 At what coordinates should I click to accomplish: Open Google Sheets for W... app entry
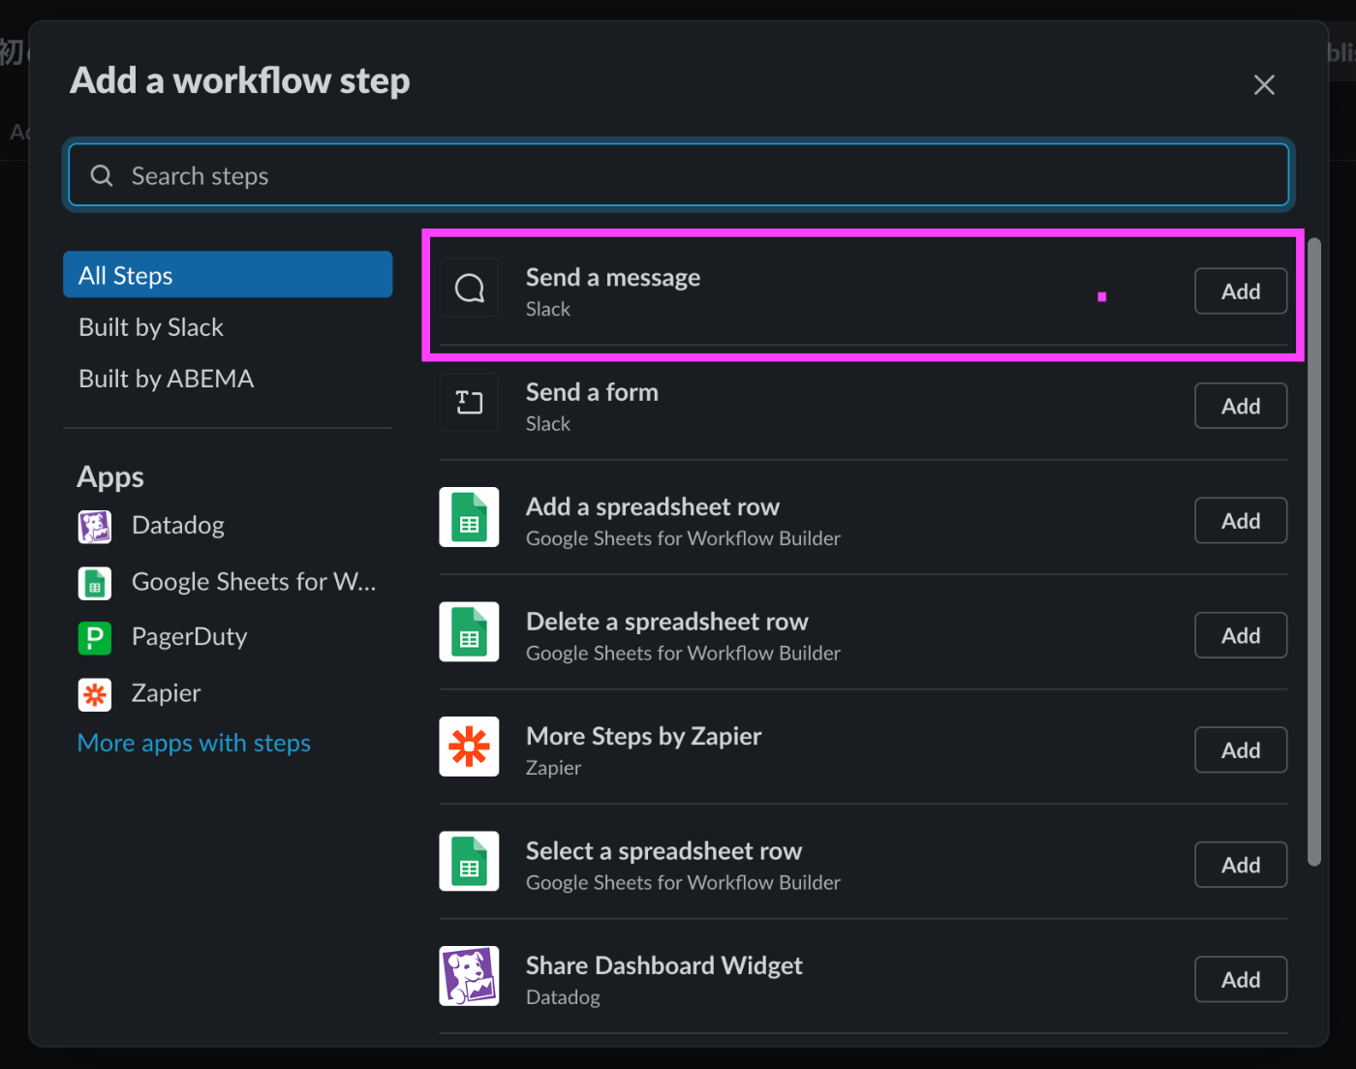254,582
